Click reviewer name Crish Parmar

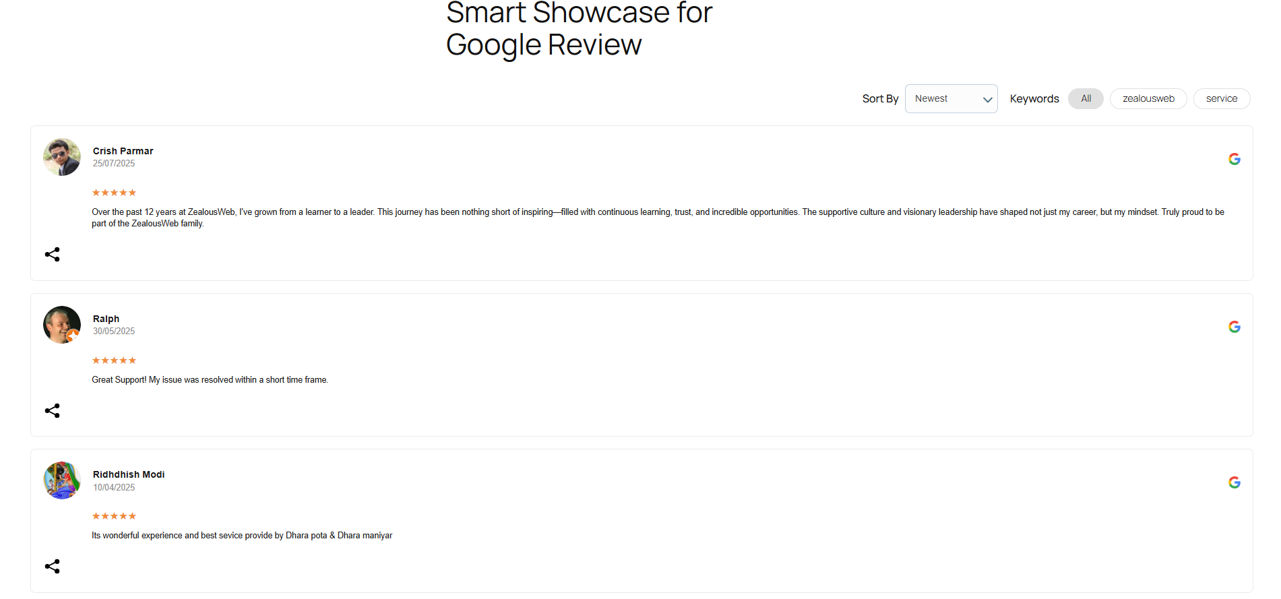[x=123, y=151]
